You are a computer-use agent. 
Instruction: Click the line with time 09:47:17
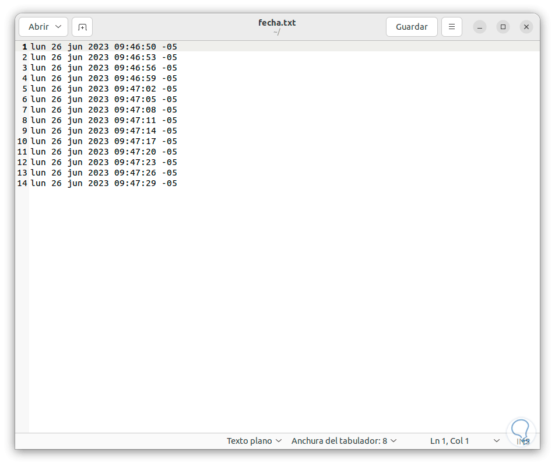[x=104, y=141]
